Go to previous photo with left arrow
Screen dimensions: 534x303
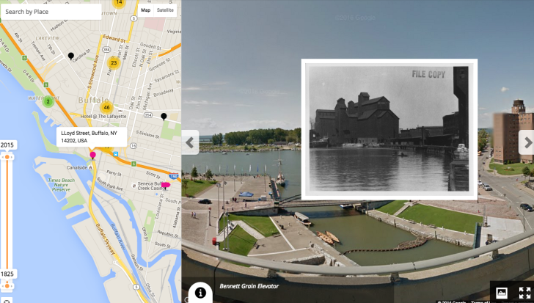190,142
